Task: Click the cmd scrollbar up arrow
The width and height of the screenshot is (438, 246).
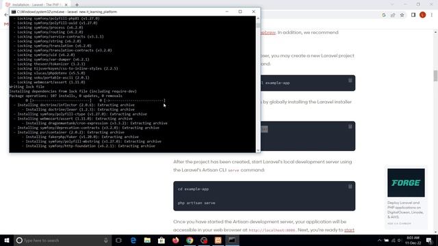Action: pos(258,18)
